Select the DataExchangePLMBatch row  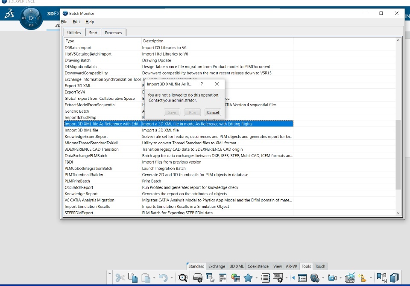click(179, 155)
